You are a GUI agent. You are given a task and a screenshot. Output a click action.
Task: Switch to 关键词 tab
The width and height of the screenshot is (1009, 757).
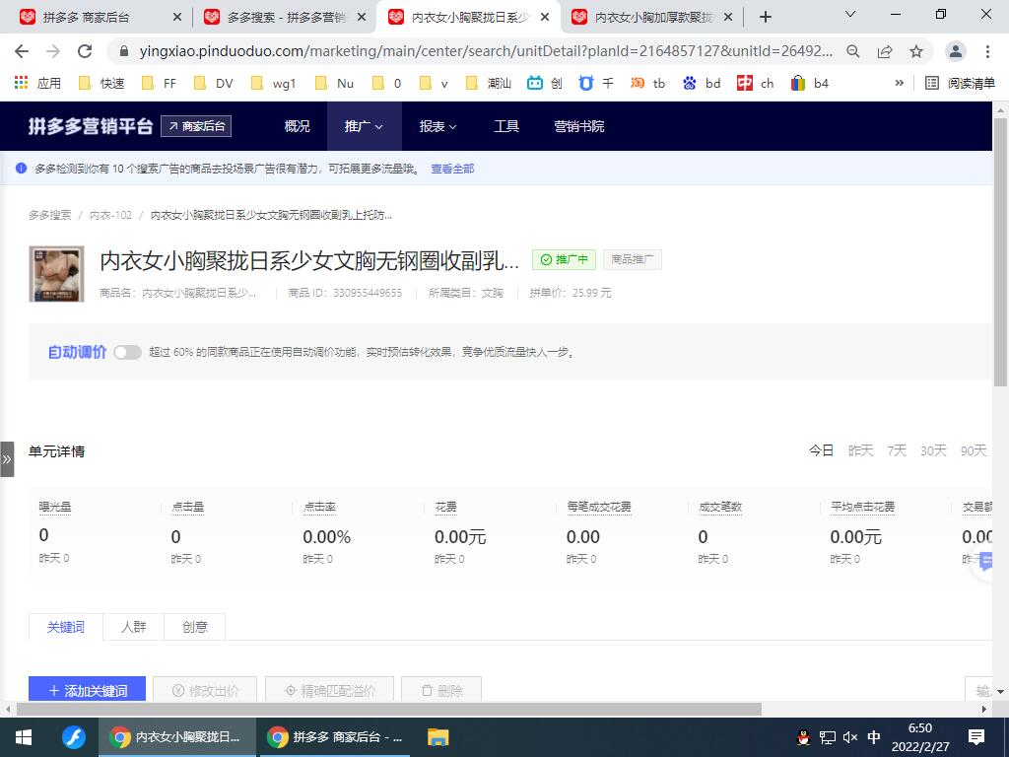[66, 627]
